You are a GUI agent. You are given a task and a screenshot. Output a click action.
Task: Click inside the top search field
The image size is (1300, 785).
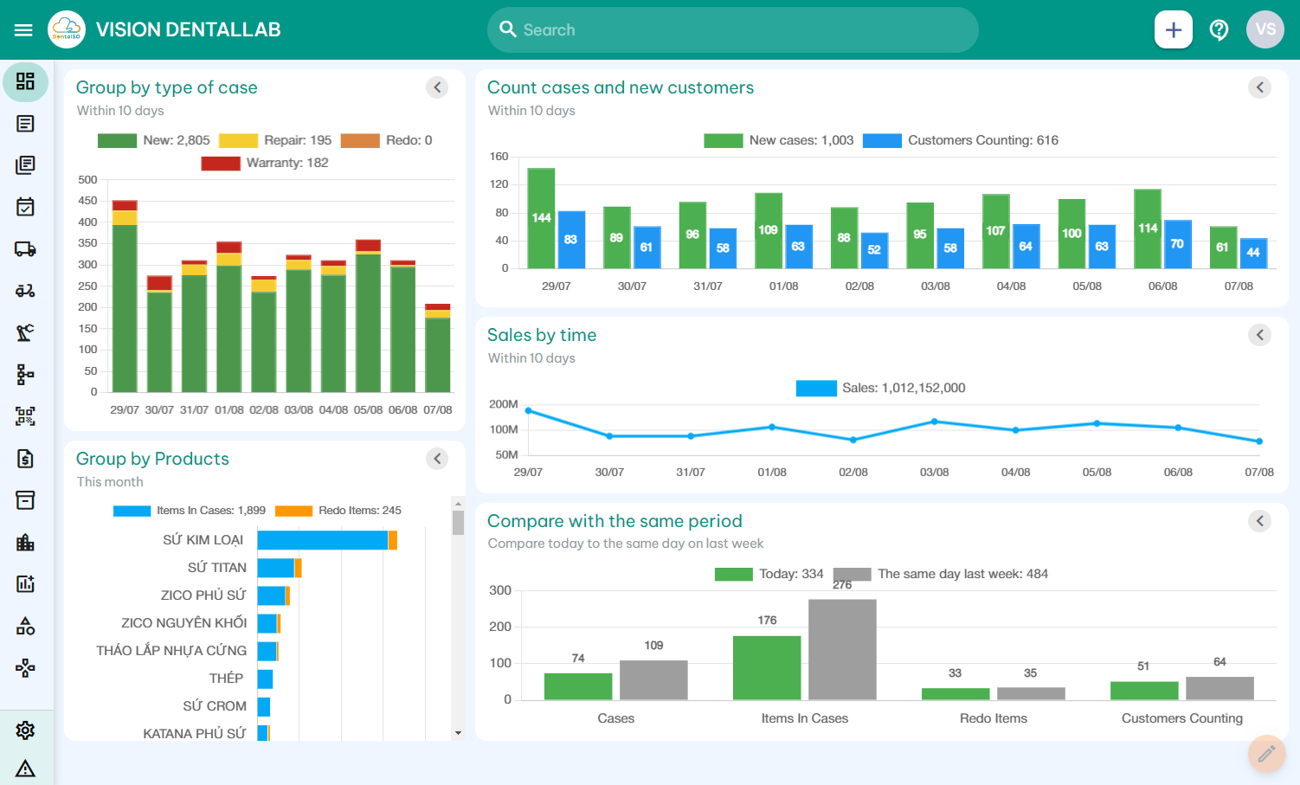732,29
